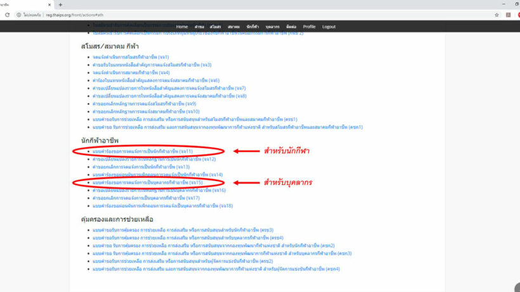The width and height of the screenshot is (520, 292).
Task: Open the จจ15 personnel registration form link
Action: pyautogui.click(x=147, y=182)
